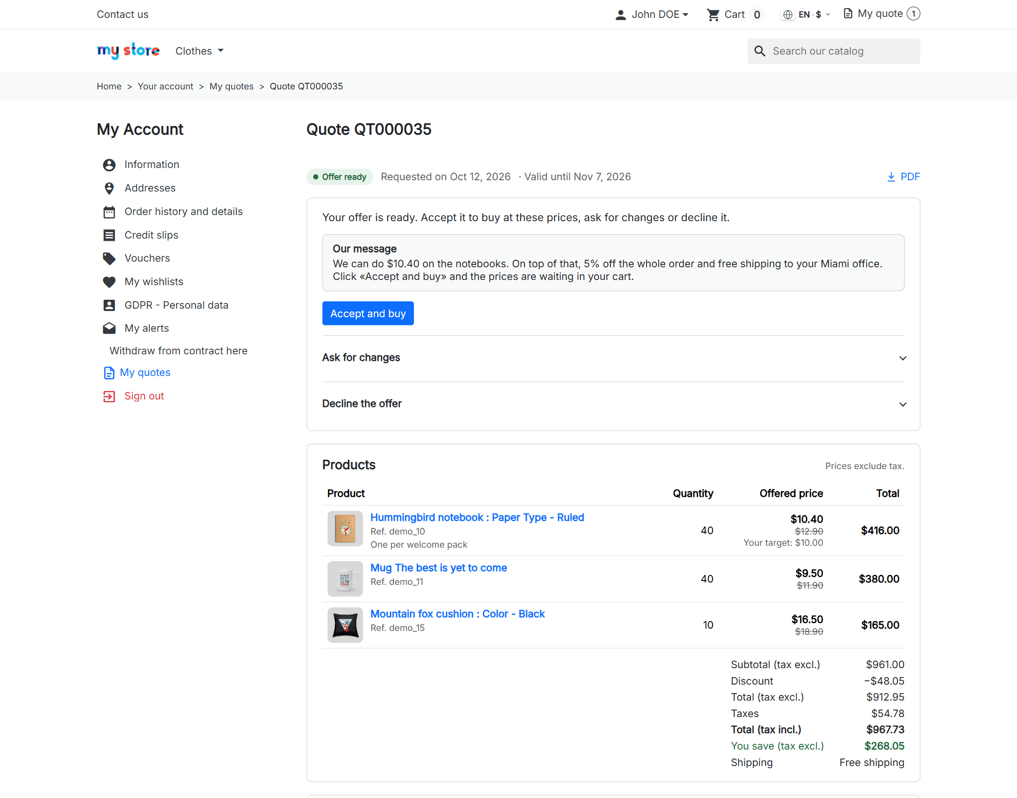
Task: Click the My alerts envelope icon
Action: (x=109, y=328)
